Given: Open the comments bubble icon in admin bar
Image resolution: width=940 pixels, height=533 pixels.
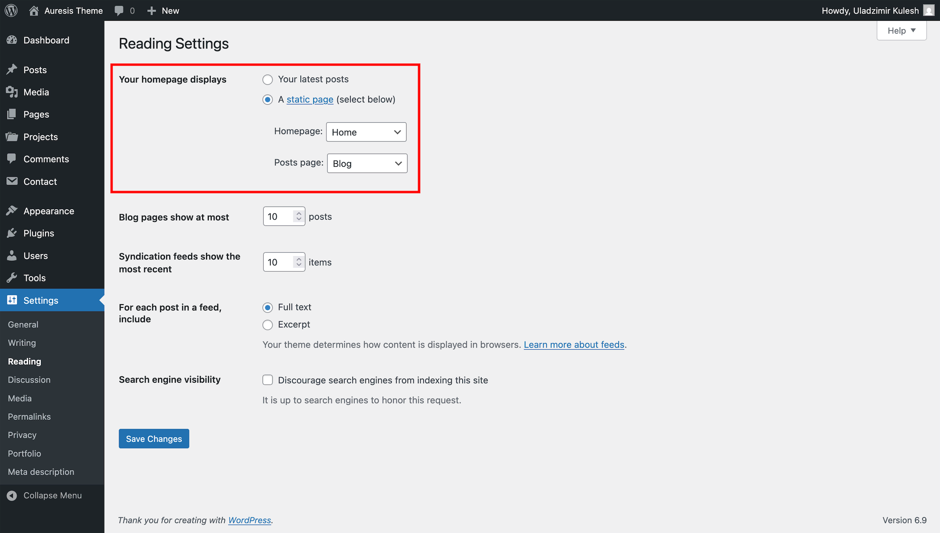Looking at the screenshot, I should tap(119, 11).
